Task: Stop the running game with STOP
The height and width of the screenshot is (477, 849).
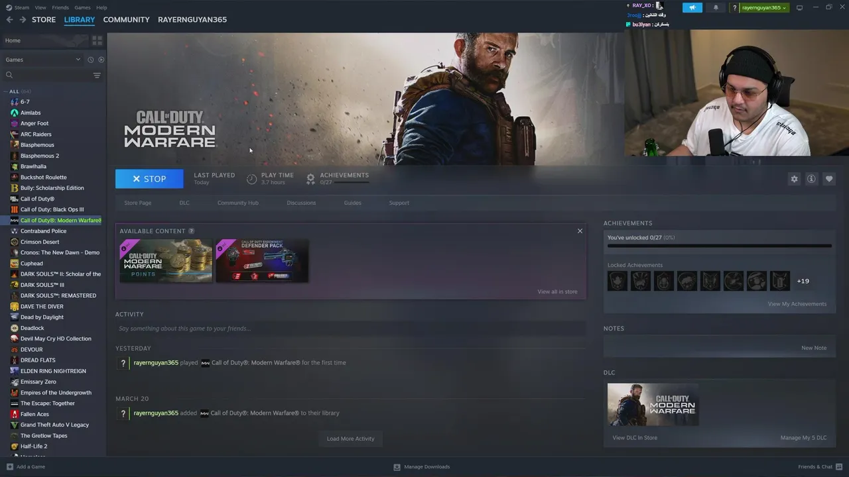Action: 149,179
